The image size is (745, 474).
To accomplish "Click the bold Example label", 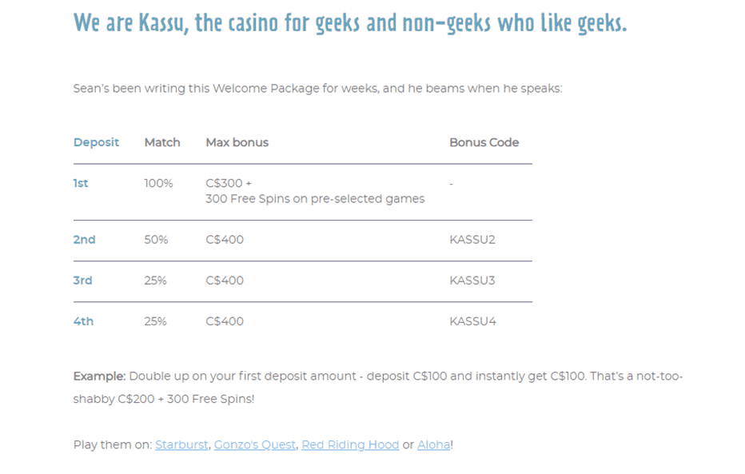I will point(99,376).
